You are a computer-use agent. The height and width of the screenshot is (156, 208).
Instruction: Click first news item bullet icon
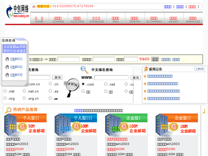tap(145, 76)
